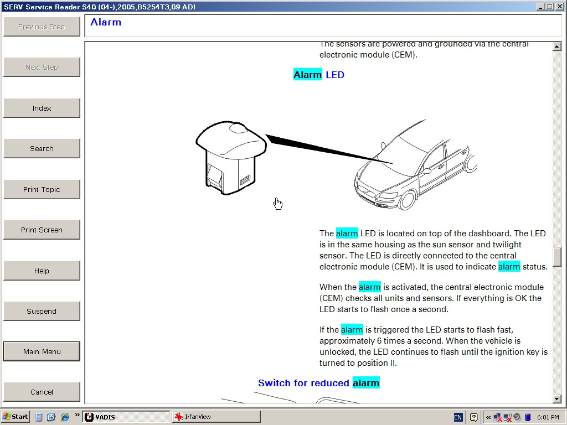
Task: Open the Help button
Action: (x=42, y=271)
